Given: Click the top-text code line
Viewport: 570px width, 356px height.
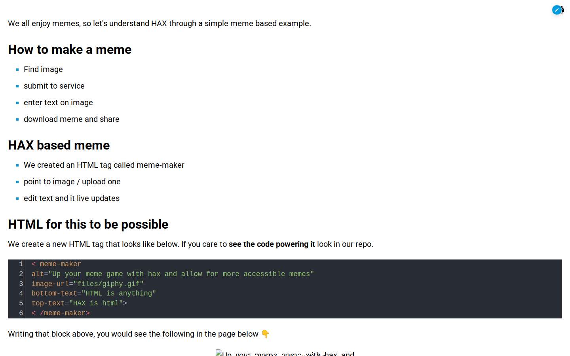Looking at the screenshot, I should 79,303.
